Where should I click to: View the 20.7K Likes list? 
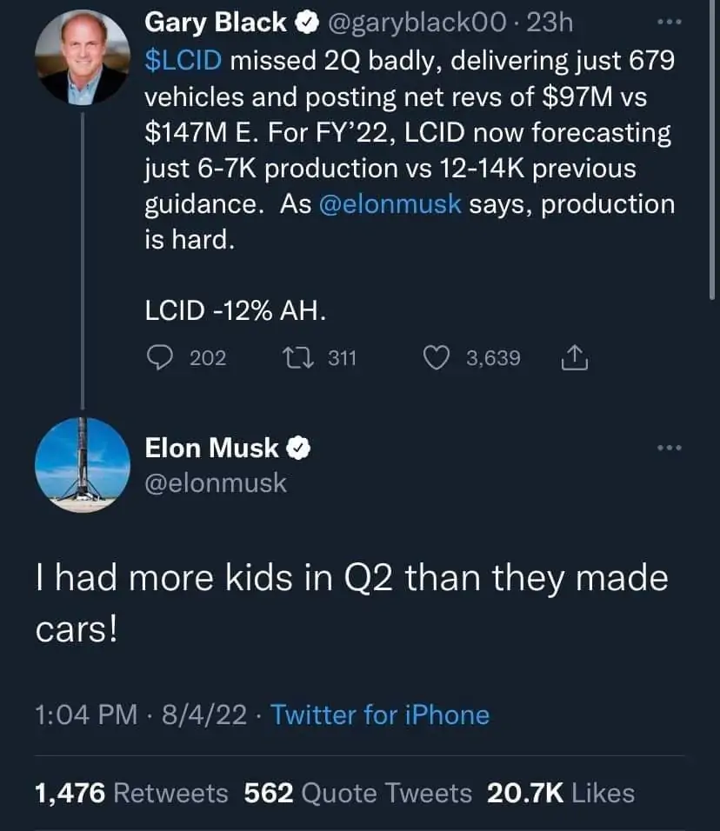pyautogui.click(x=561, y=793)
